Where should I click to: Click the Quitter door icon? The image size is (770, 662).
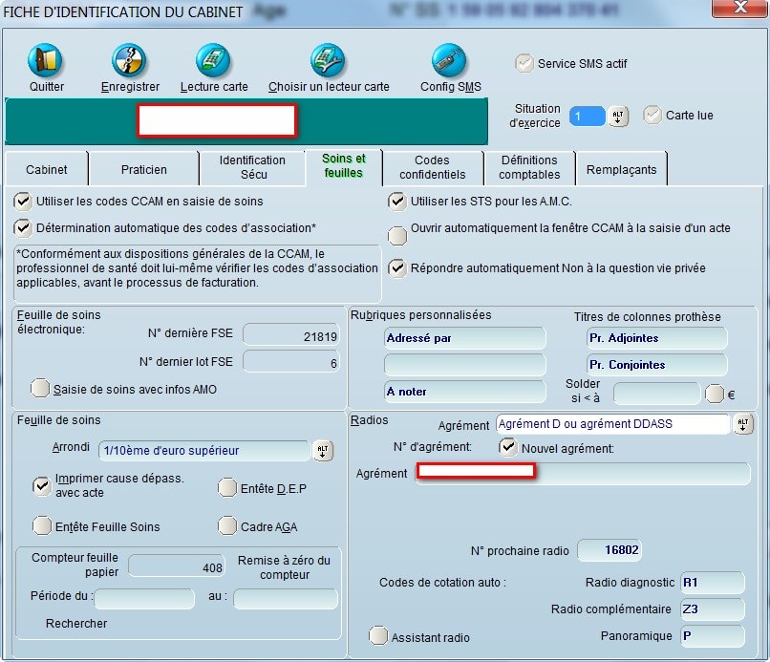click(x=46, y=61)
